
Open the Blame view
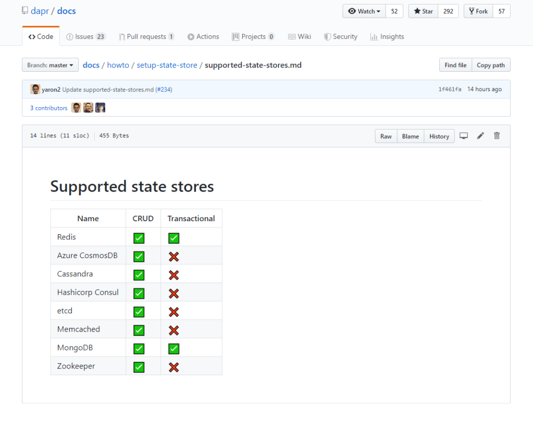tap(410, 136)
